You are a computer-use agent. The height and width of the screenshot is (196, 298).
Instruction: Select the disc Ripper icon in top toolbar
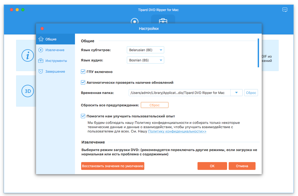coord(135,21)
